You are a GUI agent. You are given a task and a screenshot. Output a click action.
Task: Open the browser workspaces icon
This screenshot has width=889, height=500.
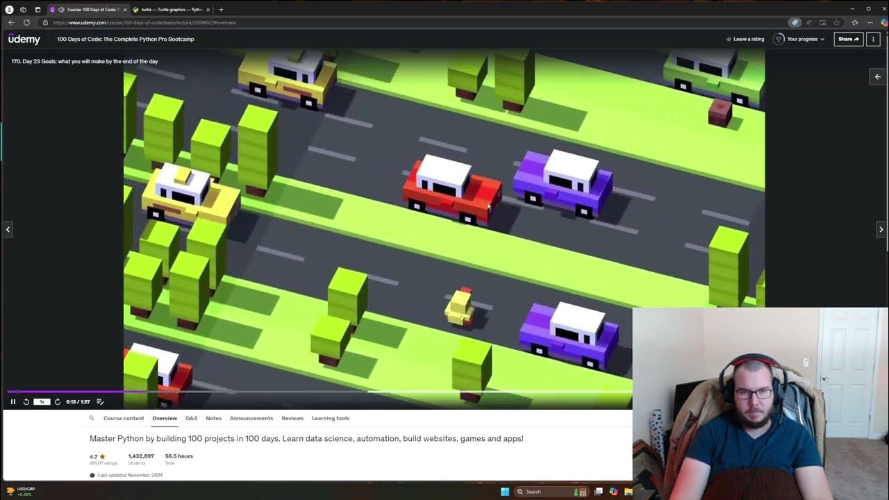pos(24,10)
